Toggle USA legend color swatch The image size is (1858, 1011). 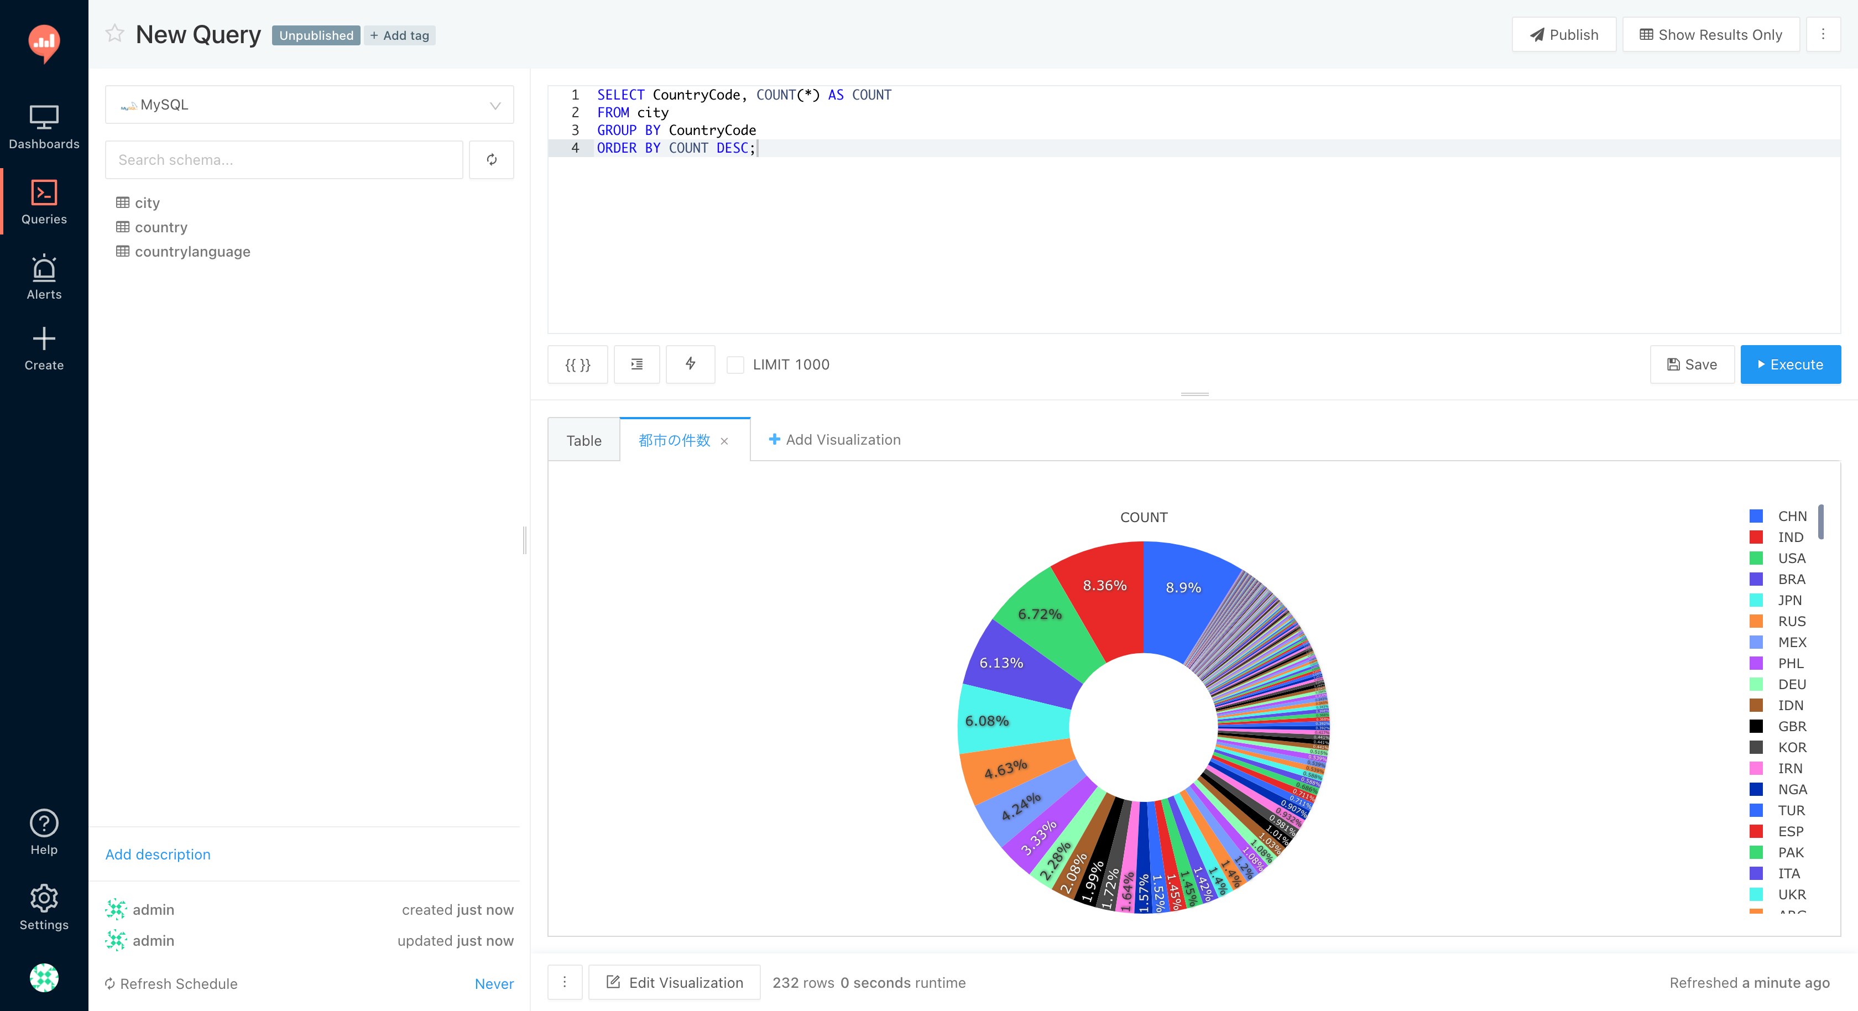tap(1756, 558)
